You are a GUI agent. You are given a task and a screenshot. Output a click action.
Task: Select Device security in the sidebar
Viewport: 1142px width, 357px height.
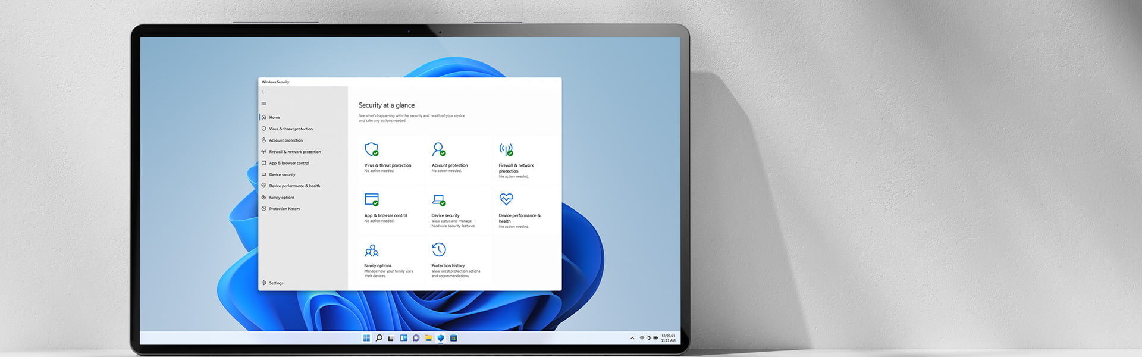click(x=303, y=174)
